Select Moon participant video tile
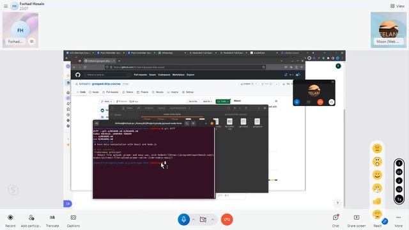 click(389, 30)
